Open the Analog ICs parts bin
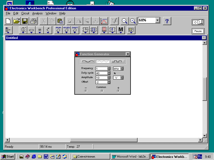Image resolution: width=214 pixels, height=160 pixels. 58,30
